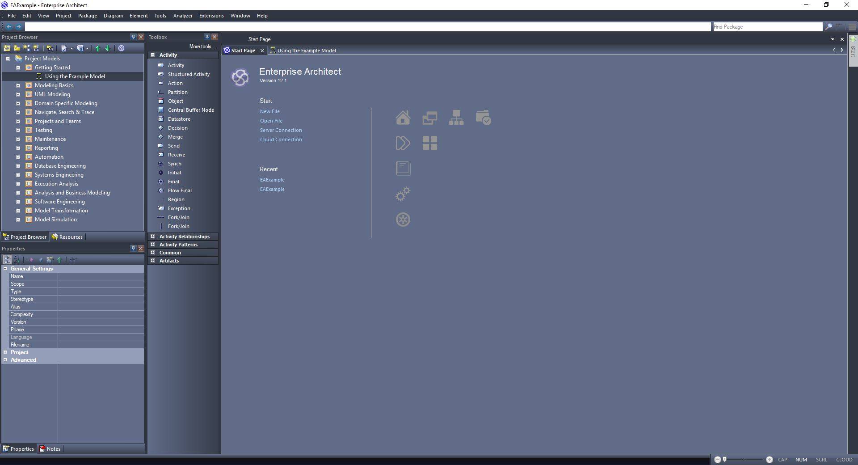Click the Cloud Connection link
Image resolution: width=858 pixels, height=465 pixels.
tap(281, 139)
